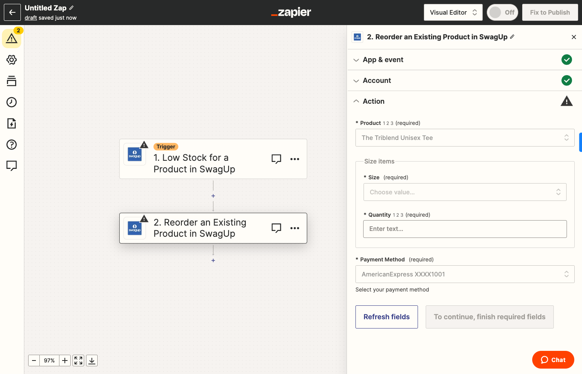Toggle the Zap On/Off switch
Image resolution: width=582 pixels, height=374 pixels.
tap(502, 12)
